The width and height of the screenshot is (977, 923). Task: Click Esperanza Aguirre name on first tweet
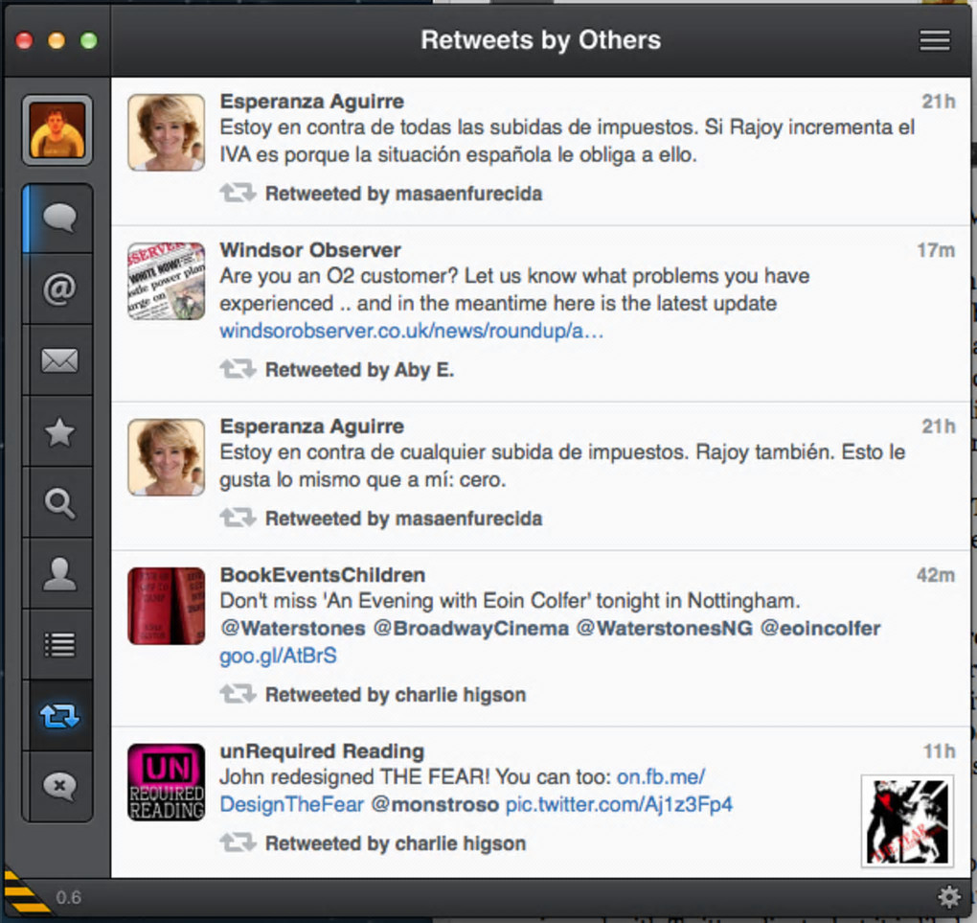tap(312, 101)
